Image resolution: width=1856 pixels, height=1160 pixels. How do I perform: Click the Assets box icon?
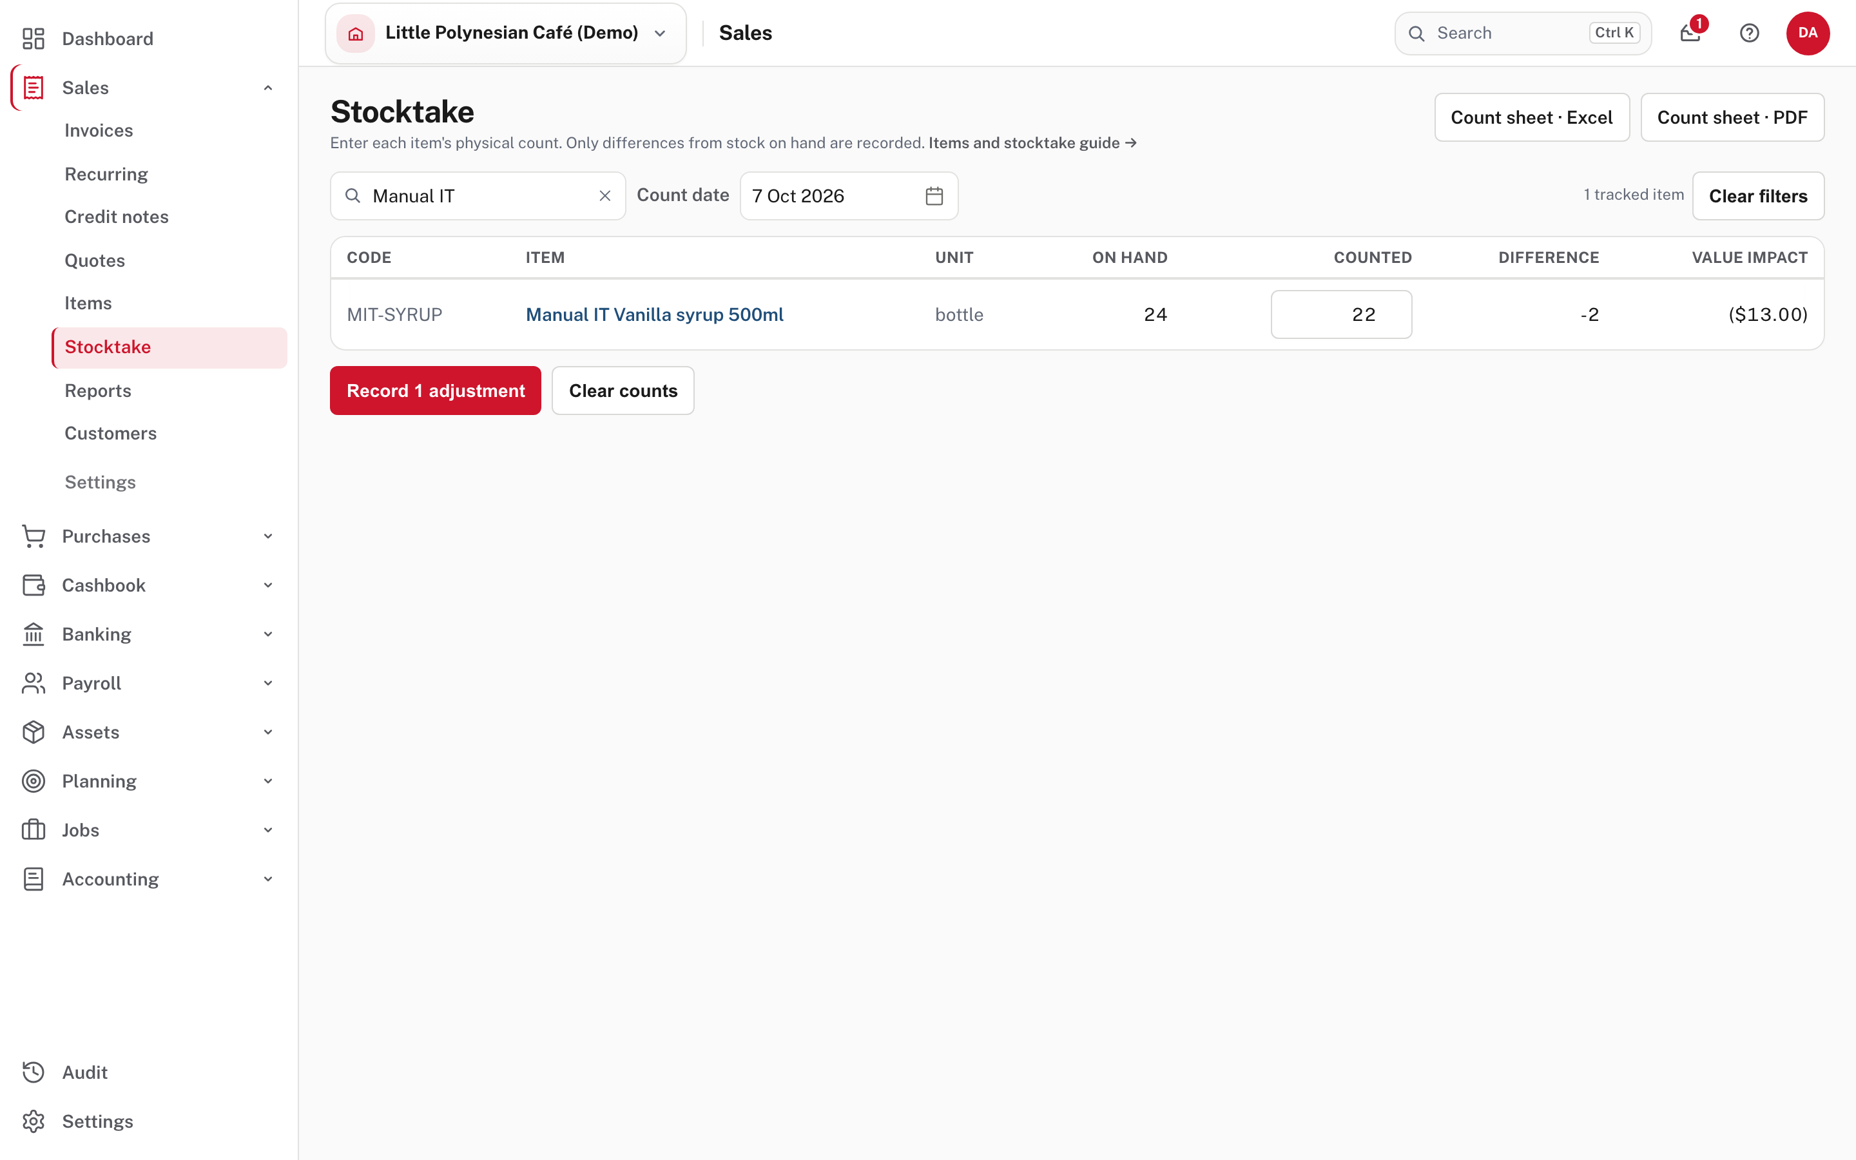tap(34, 732)
